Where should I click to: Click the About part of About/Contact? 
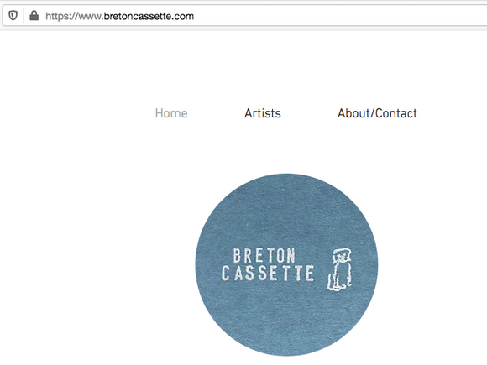point(353,113)
